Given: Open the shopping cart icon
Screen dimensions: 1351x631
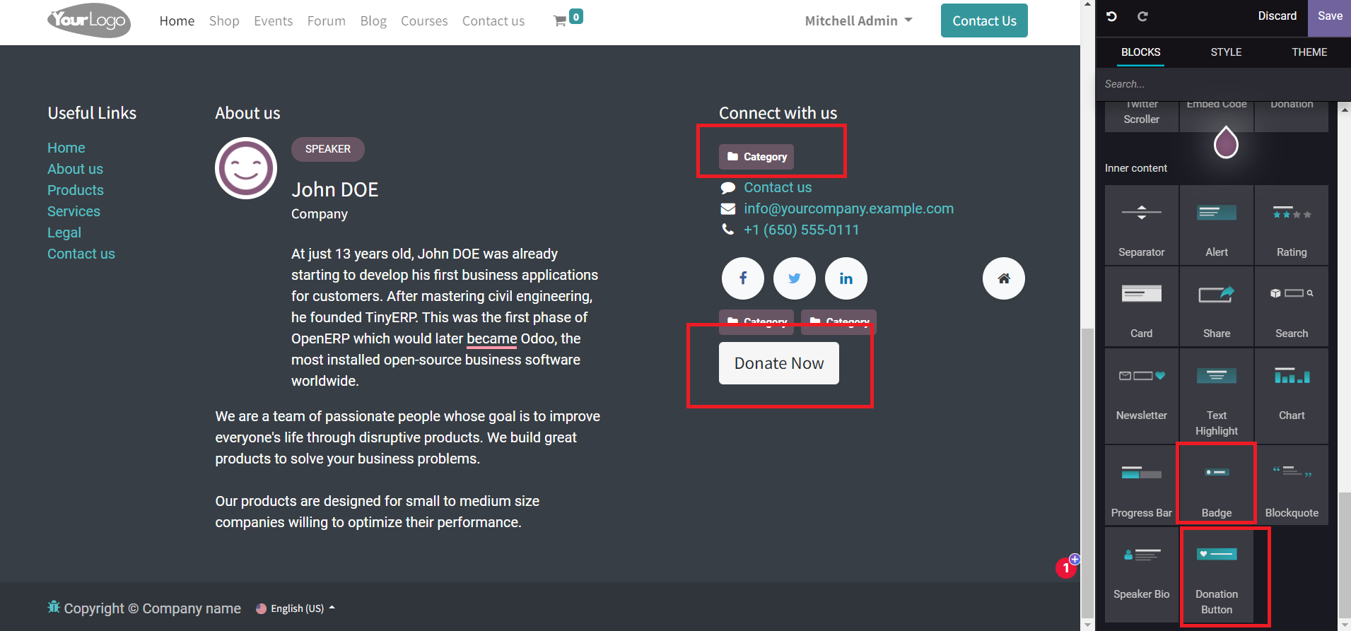Looking at the screenshot, I should click(x=560, y=21).
